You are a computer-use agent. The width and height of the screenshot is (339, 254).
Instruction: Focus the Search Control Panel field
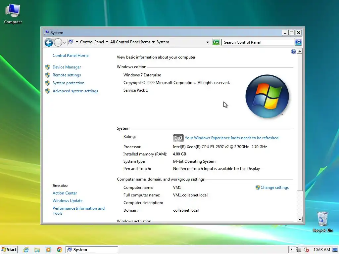(258, 42)
